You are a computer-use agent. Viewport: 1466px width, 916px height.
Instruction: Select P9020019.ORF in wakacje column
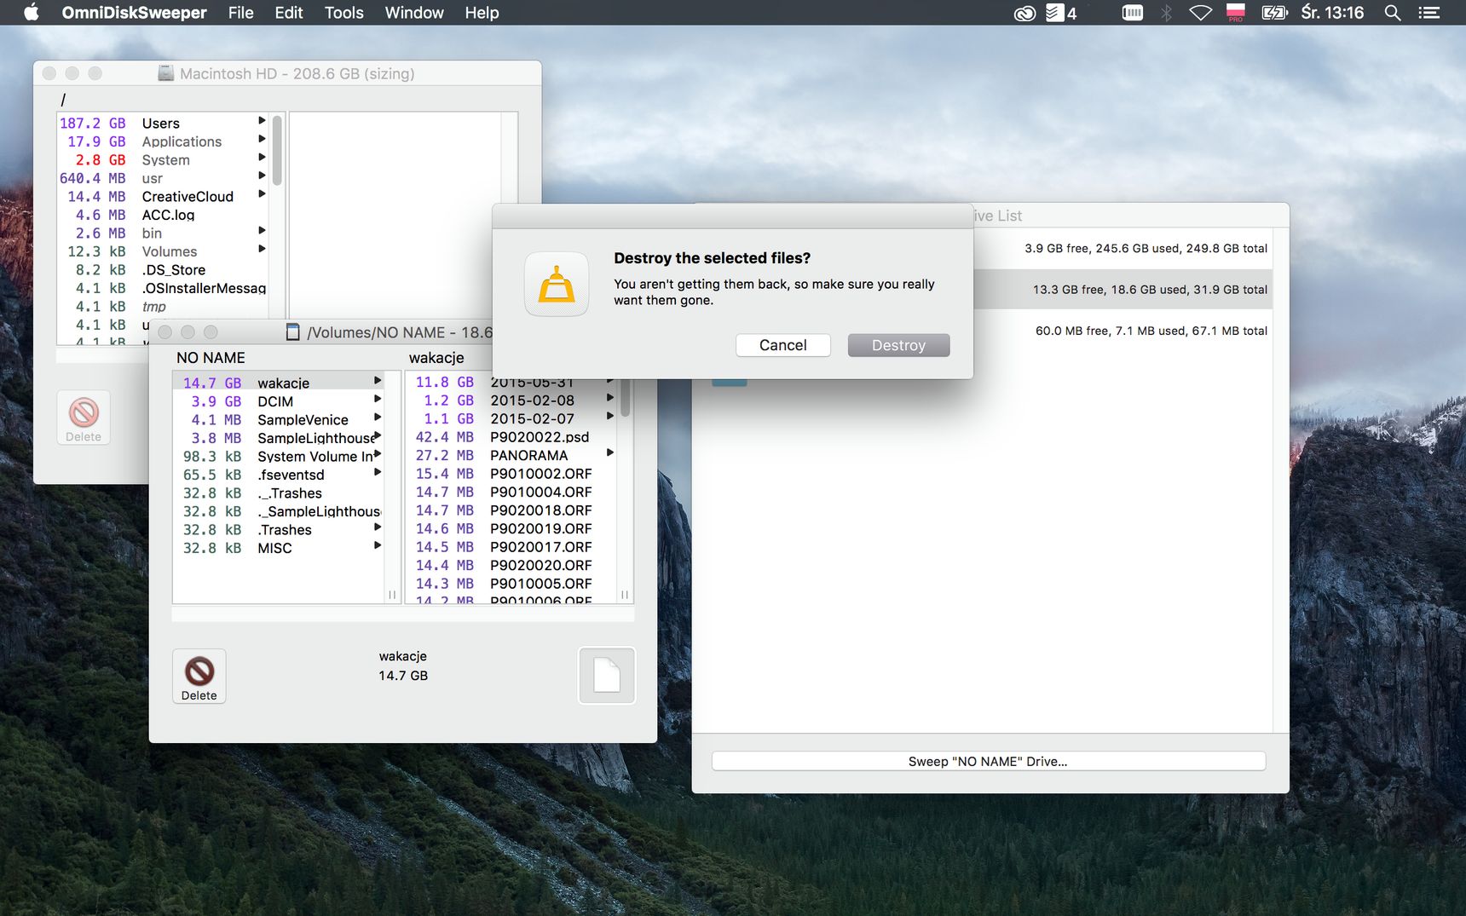tap(510, 528)
